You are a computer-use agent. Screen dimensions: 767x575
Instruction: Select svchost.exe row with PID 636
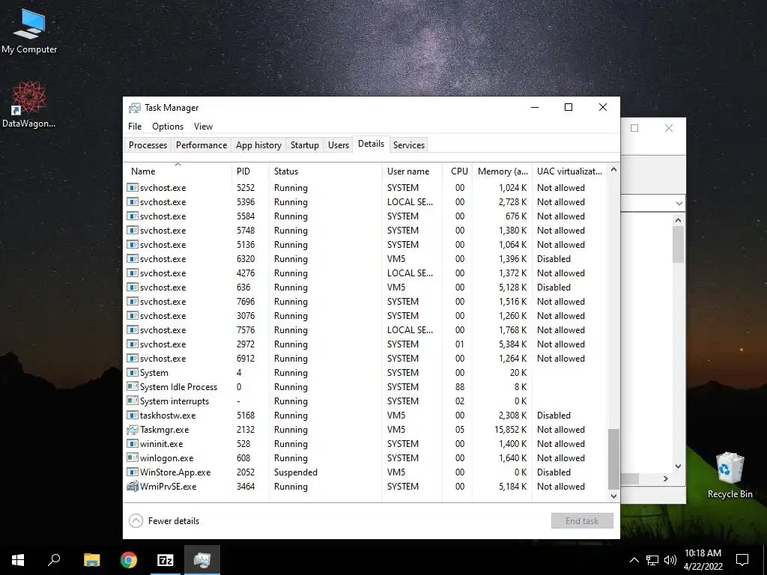pyautogui.click(x=366, y=287)
